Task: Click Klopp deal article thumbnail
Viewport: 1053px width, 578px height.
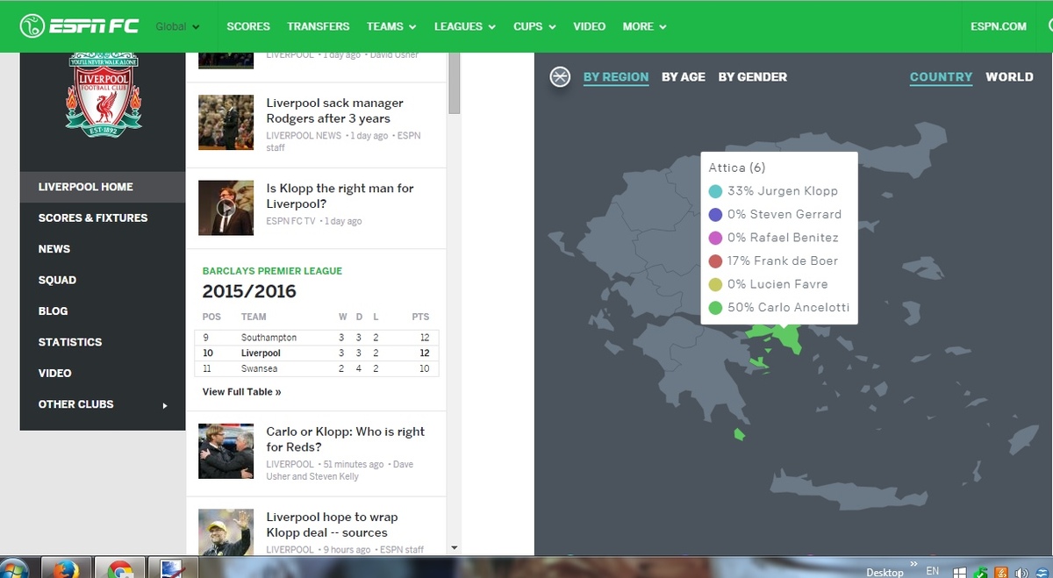Action: (x=226, y=532)
